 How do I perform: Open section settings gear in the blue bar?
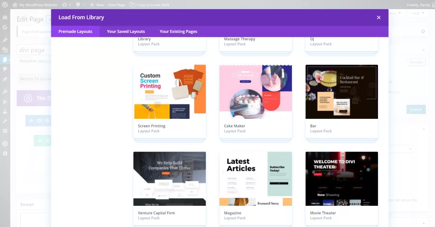click(39, 121)
